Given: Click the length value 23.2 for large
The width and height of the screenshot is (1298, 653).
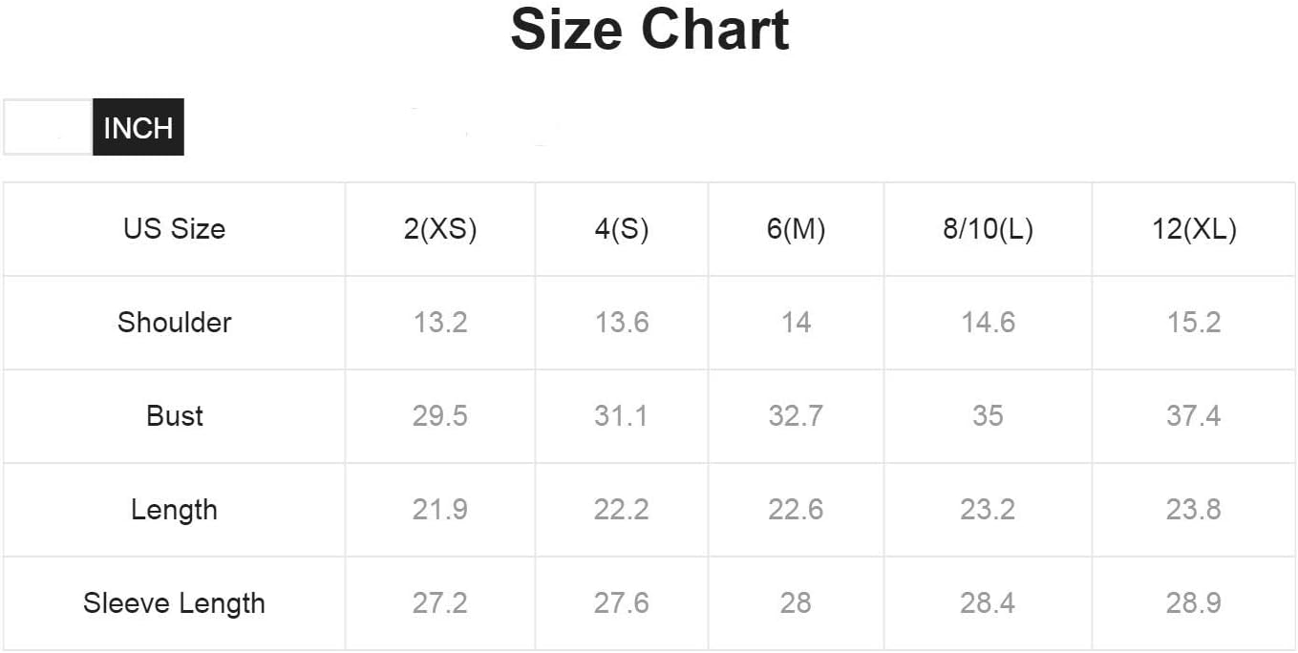Looking at the screenshot, I should point(988,510).
